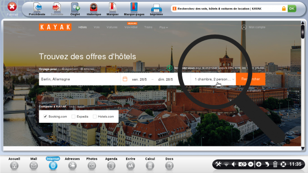308x173 pixels.
Task: Open the help lifebuoy icon
Action: point(283,164)
